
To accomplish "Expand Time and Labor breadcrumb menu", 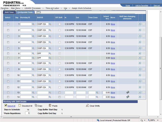I will tap(52, 8).
